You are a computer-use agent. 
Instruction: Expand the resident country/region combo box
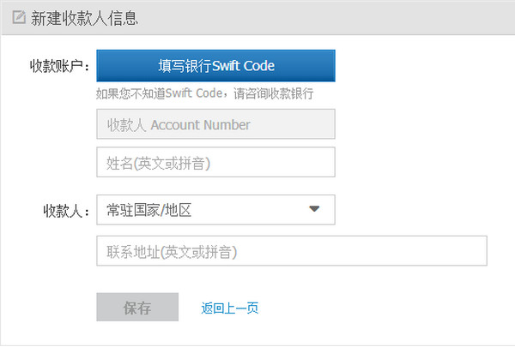[x=215, y=209]
